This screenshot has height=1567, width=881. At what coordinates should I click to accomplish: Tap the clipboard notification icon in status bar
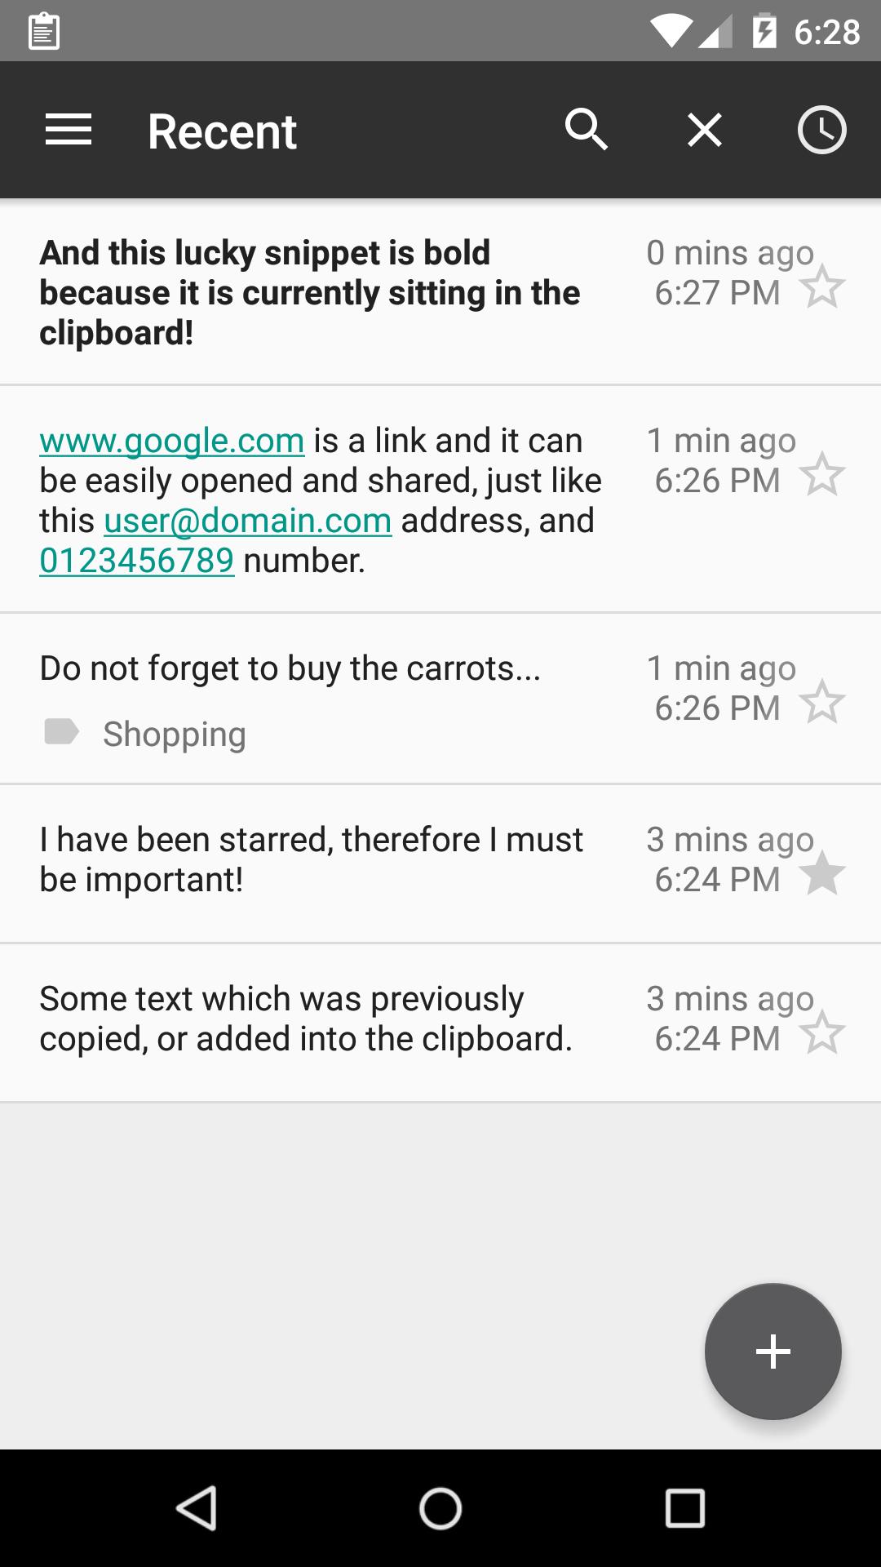tap(44, 32)
